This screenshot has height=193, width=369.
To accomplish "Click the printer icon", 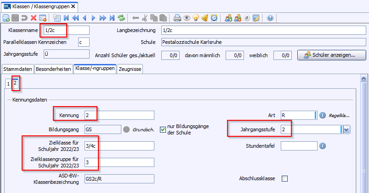I will point(177,18).
